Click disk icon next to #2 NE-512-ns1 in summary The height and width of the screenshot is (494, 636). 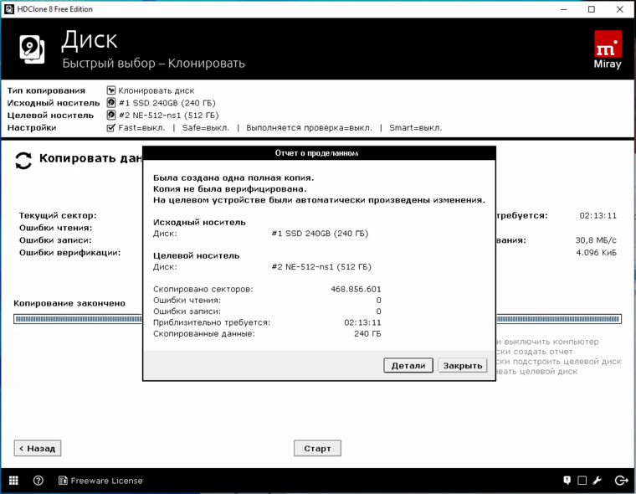(111, 116)
